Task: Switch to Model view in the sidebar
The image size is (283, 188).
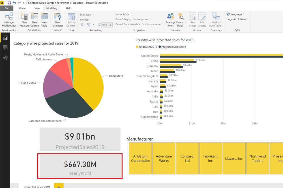Action: (5, 58)
